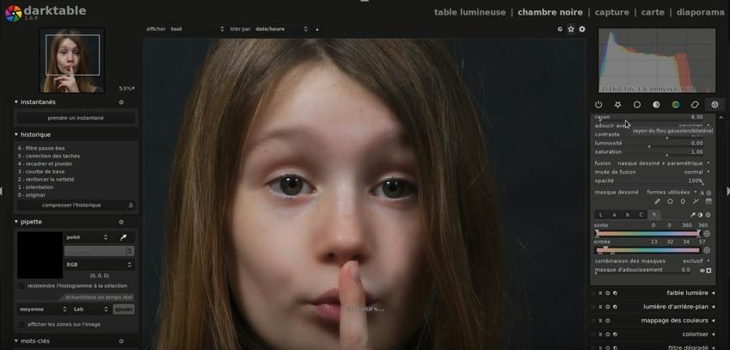Click the reset icon of the instantanés panel
This screenshot has width=730, height=350.
tap(121, 102)
